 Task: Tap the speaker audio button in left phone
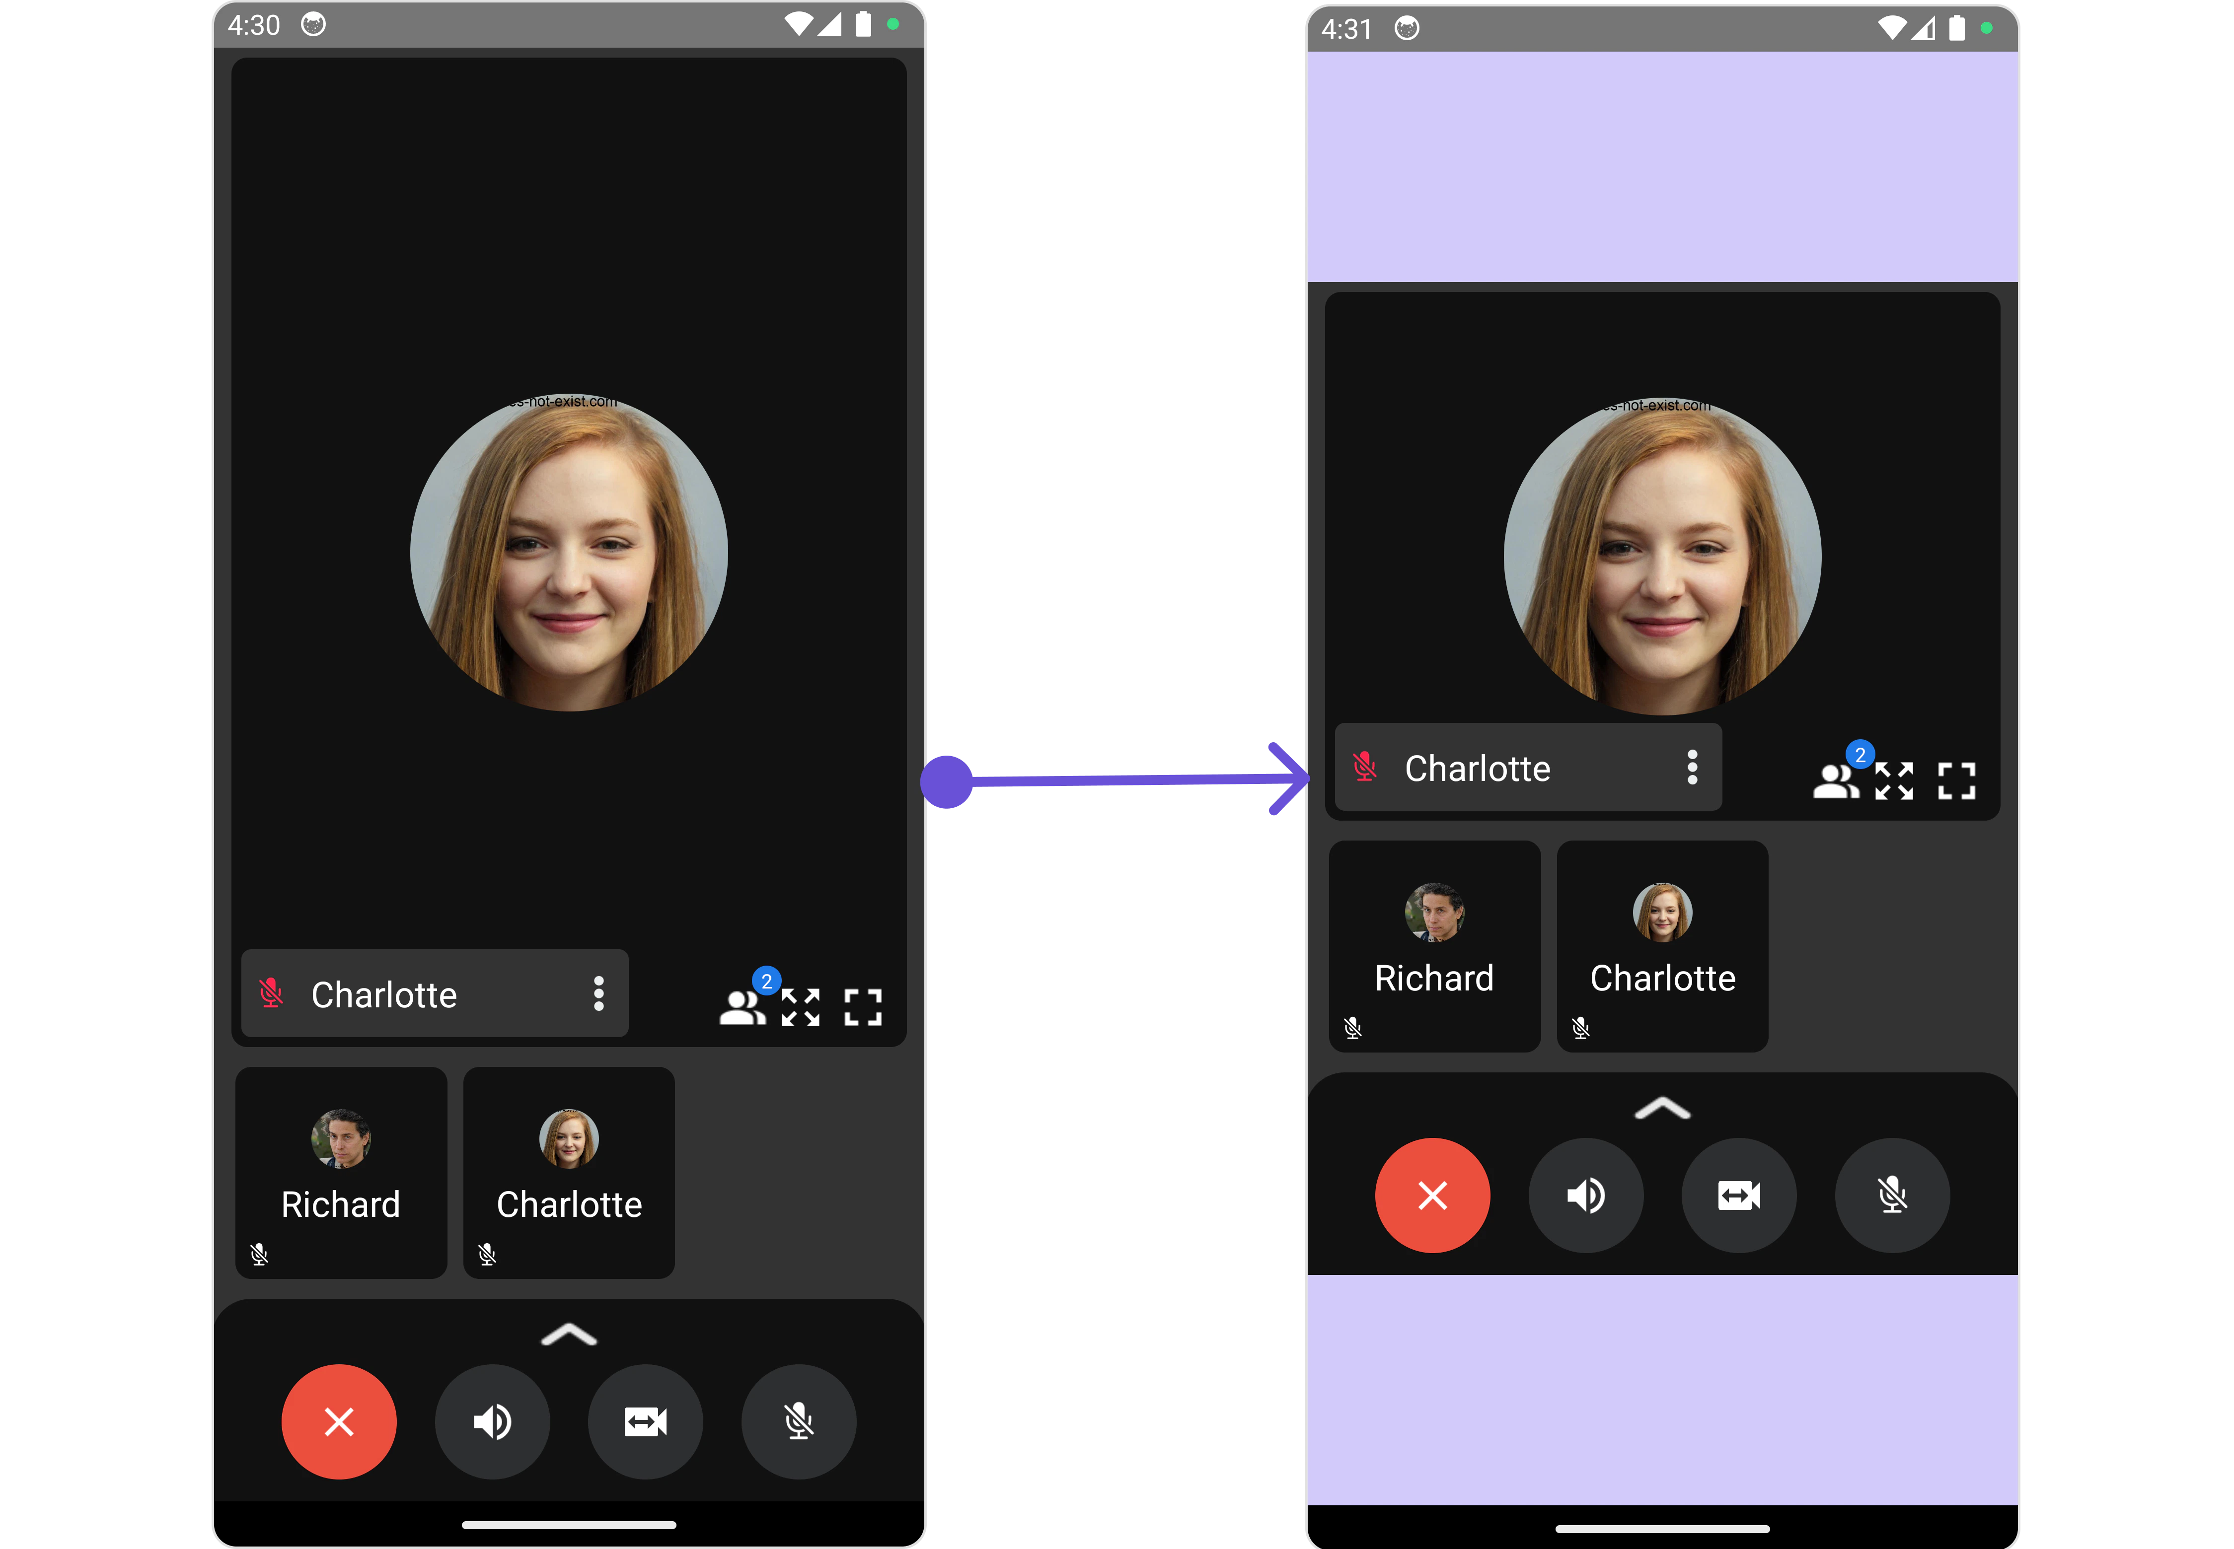[x=492, y=1422]
